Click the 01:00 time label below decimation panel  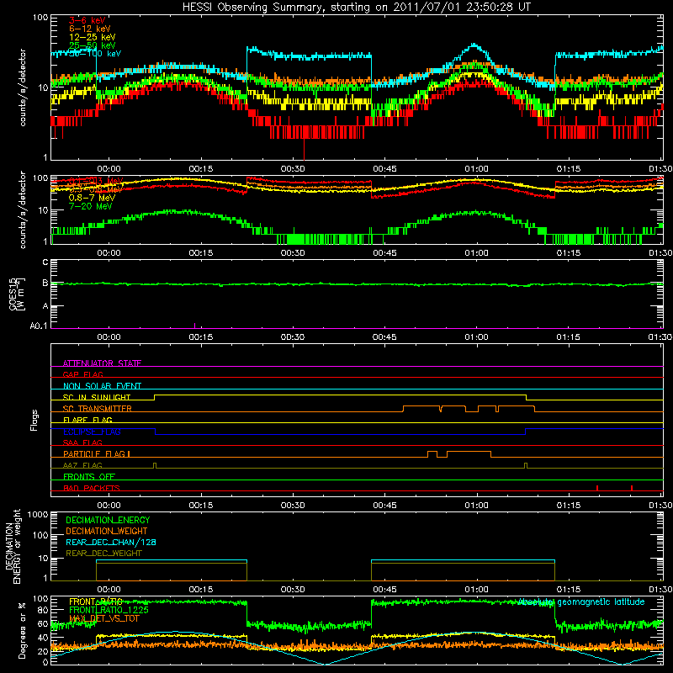476,590
